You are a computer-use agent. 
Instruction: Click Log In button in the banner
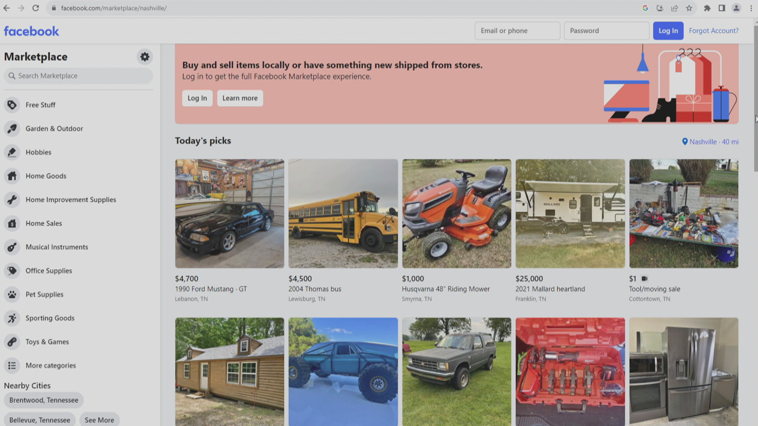197,98
